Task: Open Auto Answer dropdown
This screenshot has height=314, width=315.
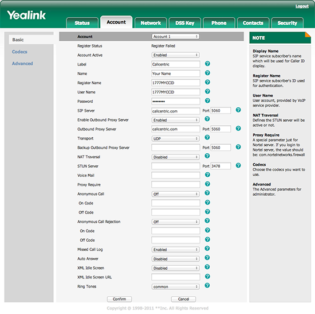Action: (175, 259)
